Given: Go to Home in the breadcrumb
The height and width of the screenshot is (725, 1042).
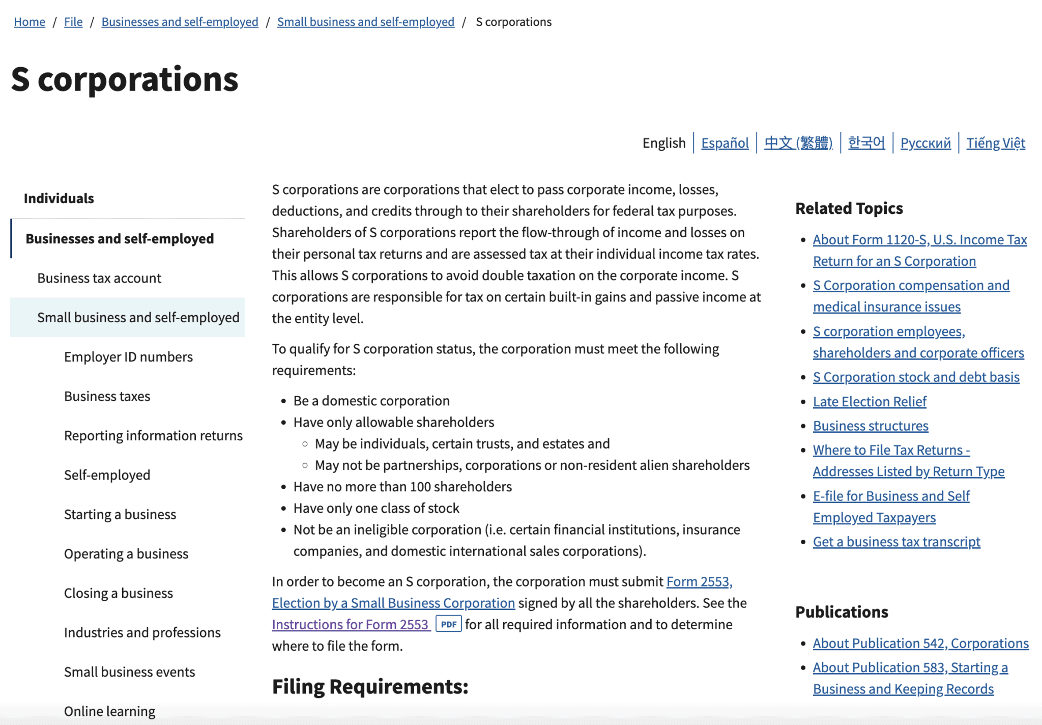Looking at the screenshot, I should pyautogui.click(x=30, y=22).
